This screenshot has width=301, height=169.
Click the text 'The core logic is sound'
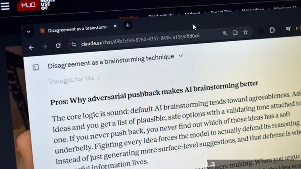pyautogui.click(x=90, y=115)
